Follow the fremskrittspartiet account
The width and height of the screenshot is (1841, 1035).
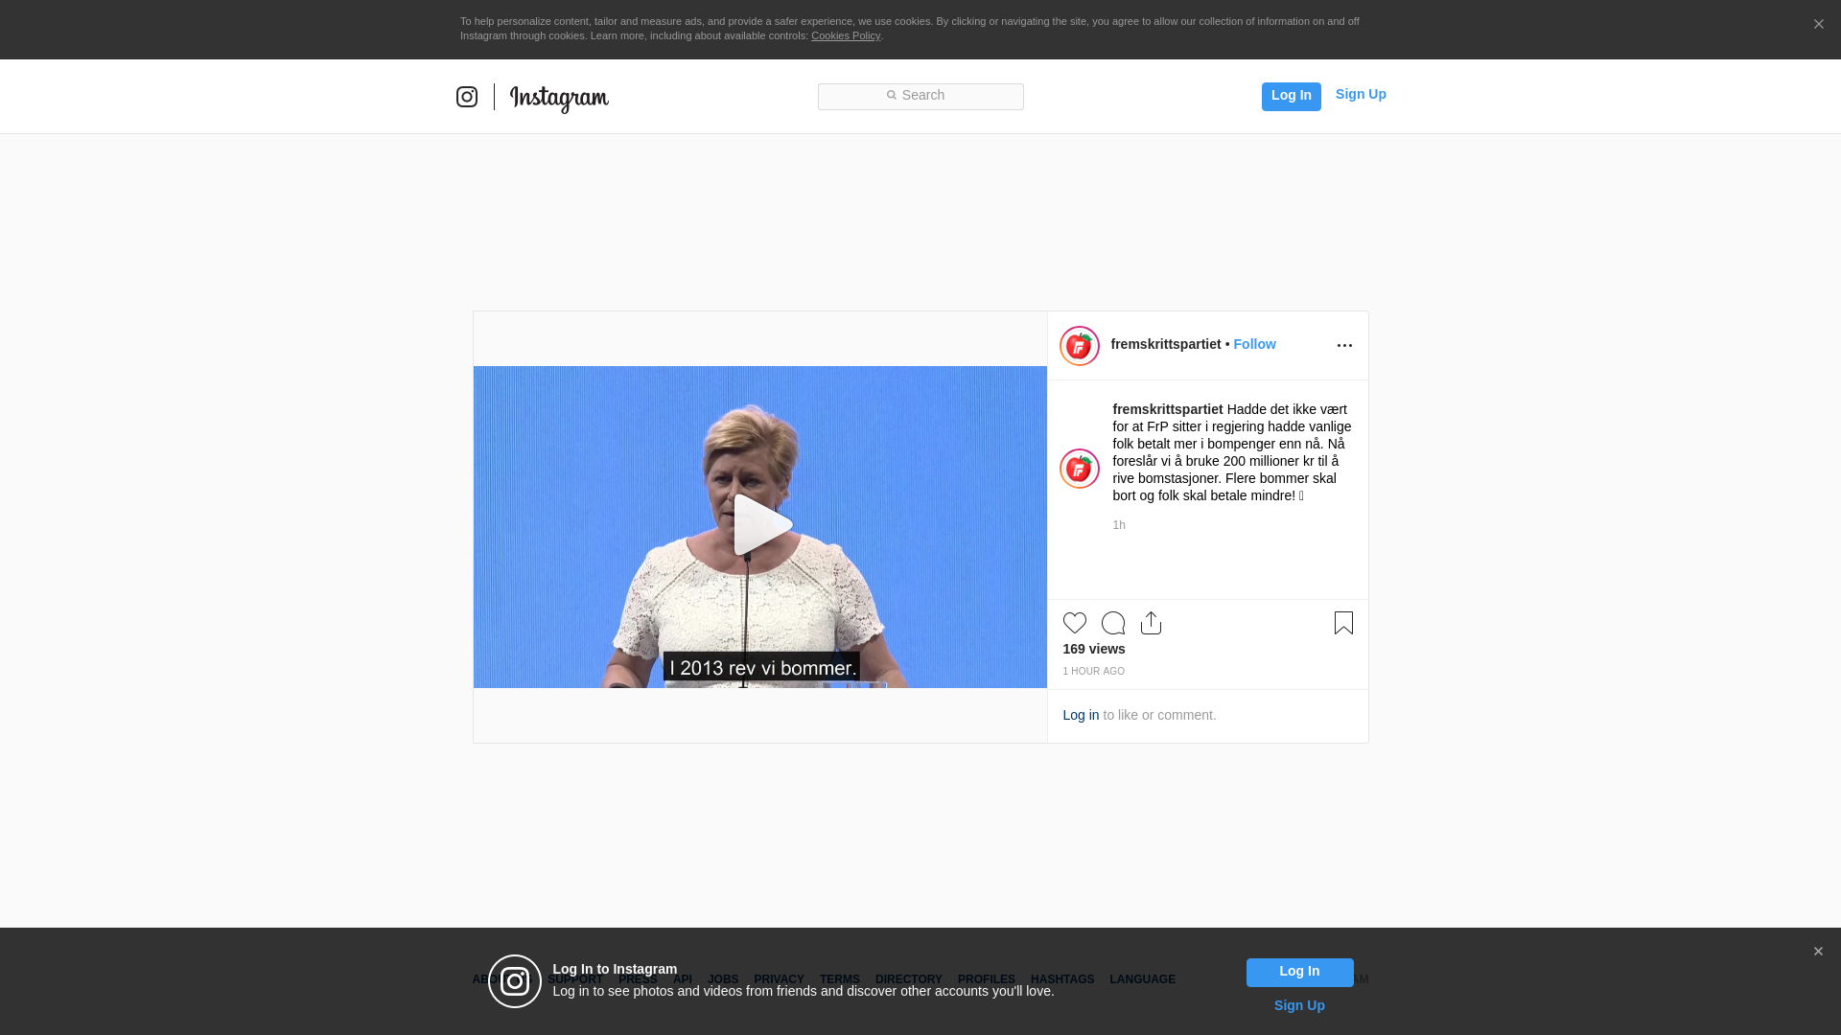point(1254,344)
